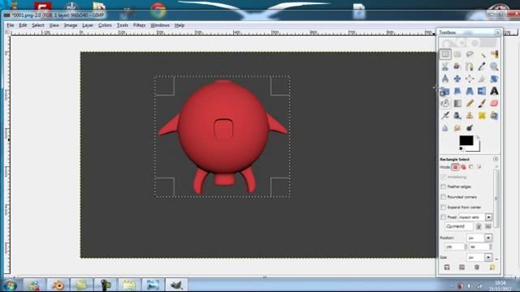The height and width of the screenshot is (292, 520).
Task: Set selection mode to Intersect
Action: tap(479, 167)
